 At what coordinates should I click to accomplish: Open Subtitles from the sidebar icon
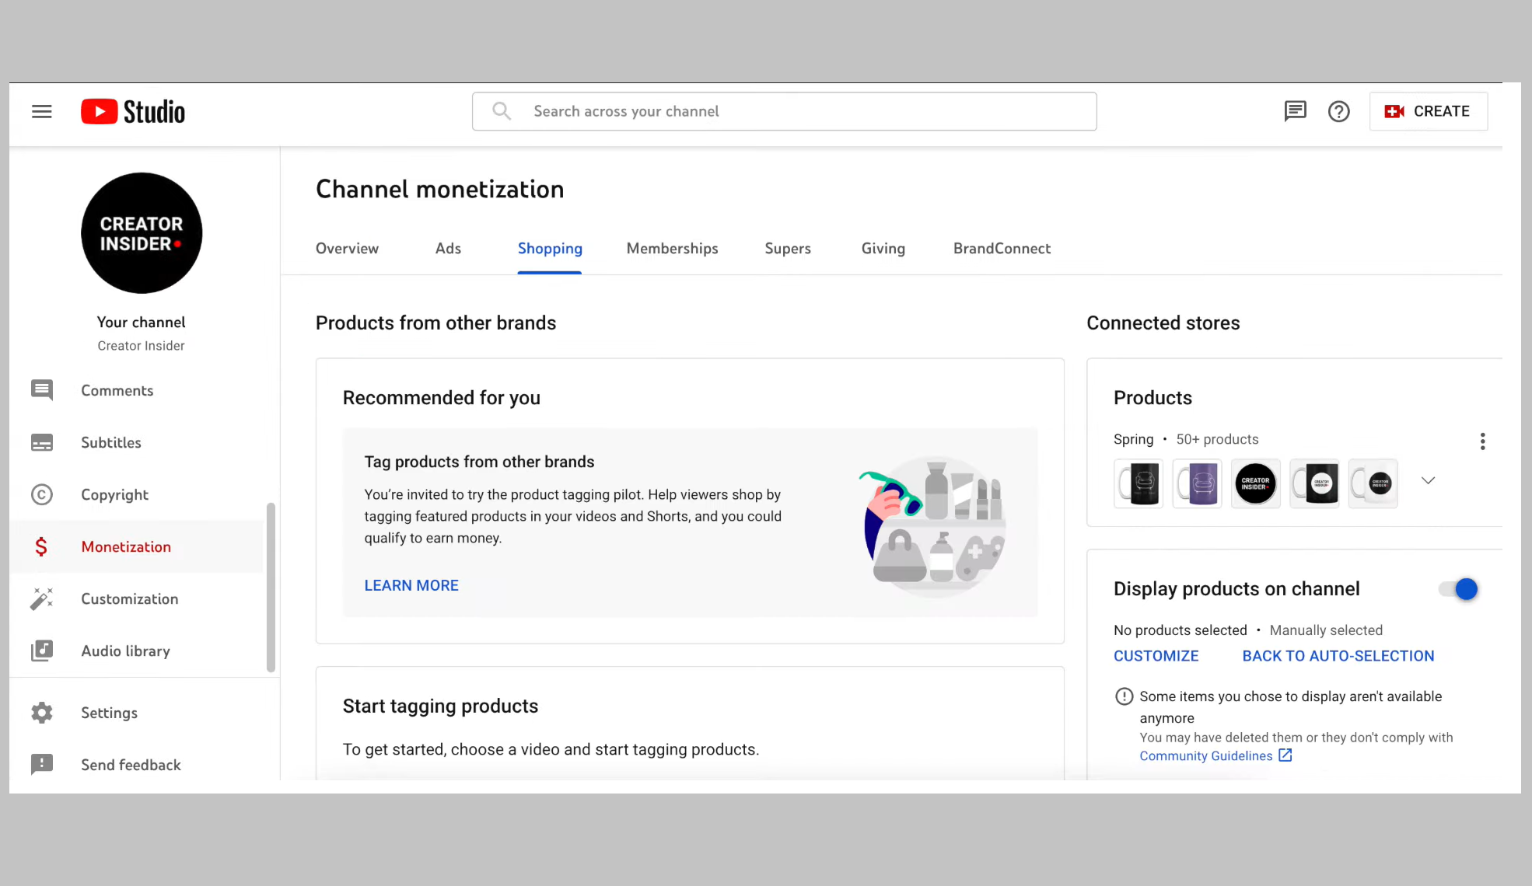[42, 443]
